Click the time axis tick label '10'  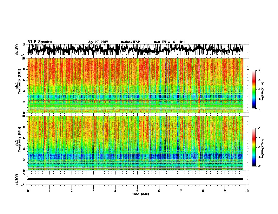pos(247,191)
